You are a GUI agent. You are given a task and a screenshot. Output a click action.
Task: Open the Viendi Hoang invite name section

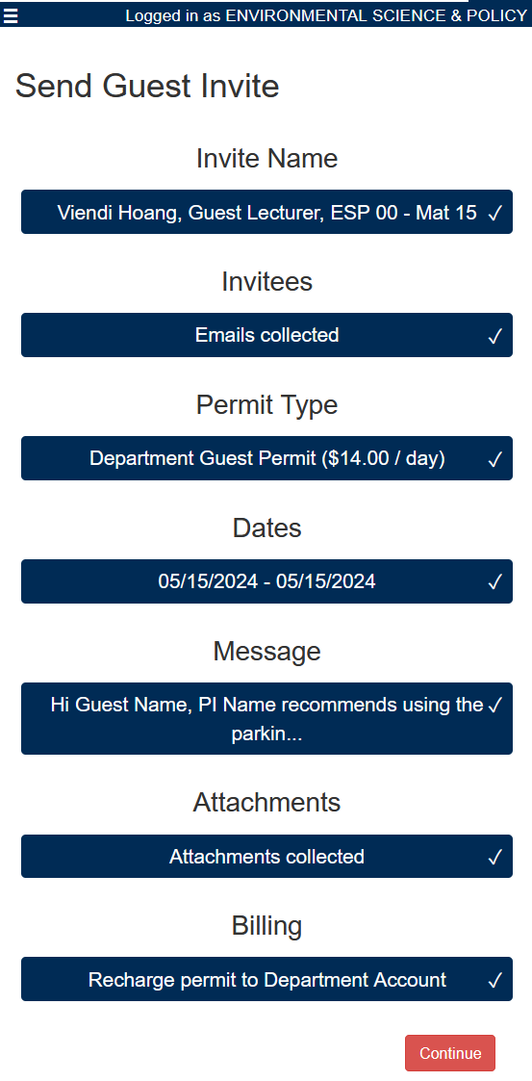pyautogui.click(x=266, y=212)
